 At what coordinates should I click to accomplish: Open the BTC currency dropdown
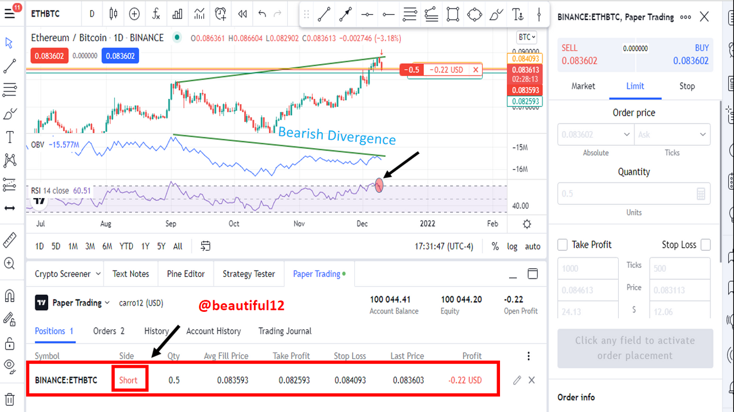[x=526, y=37]
